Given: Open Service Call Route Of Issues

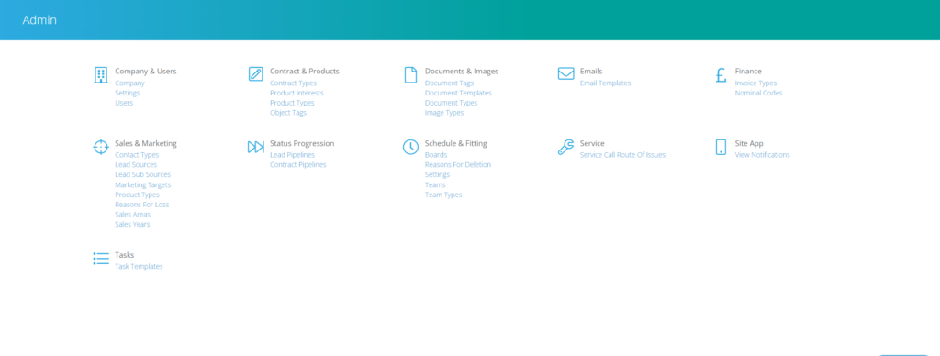Looking at the screenshot, I should (622, 155).
